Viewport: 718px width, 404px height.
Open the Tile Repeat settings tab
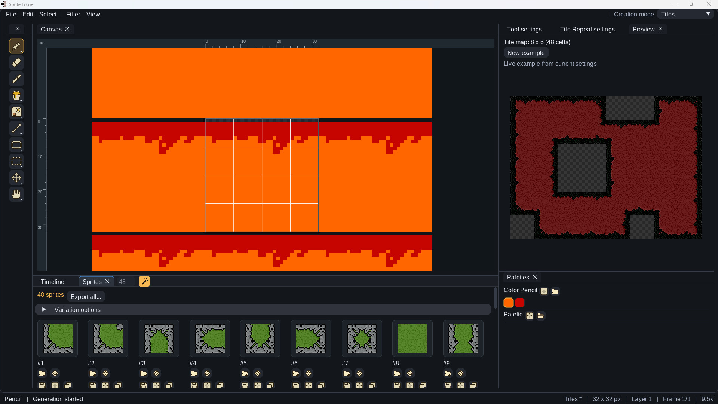(x=587, y=29)
